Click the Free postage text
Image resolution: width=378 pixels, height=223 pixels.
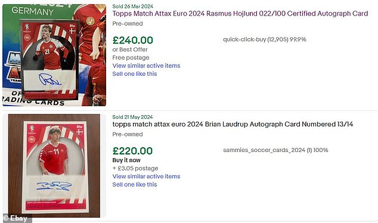point(131,58)
